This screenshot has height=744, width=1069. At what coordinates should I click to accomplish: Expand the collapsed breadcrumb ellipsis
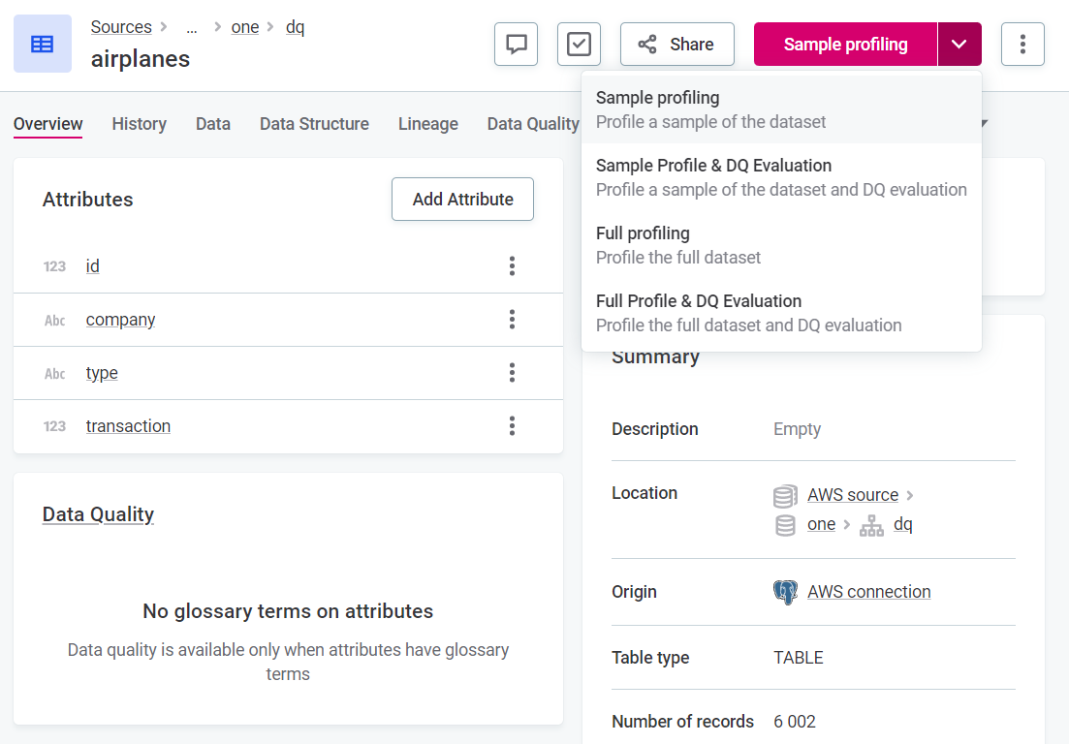[192, 27]
